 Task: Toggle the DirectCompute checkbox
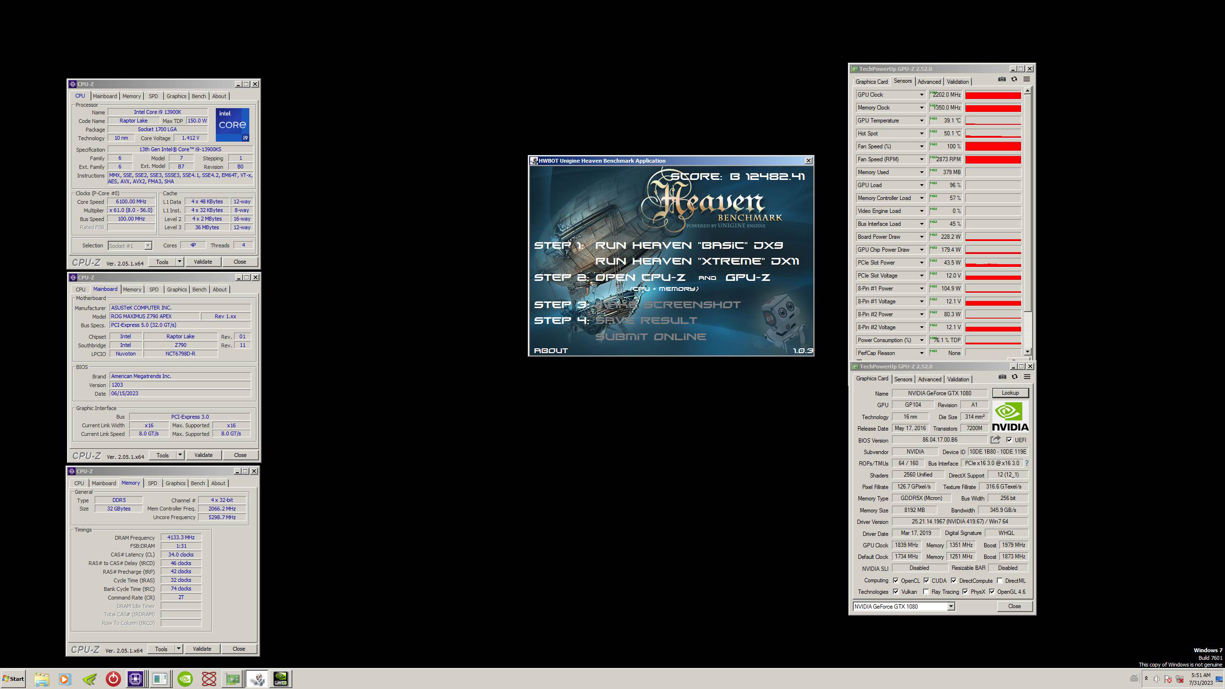(x=954, y=580)
